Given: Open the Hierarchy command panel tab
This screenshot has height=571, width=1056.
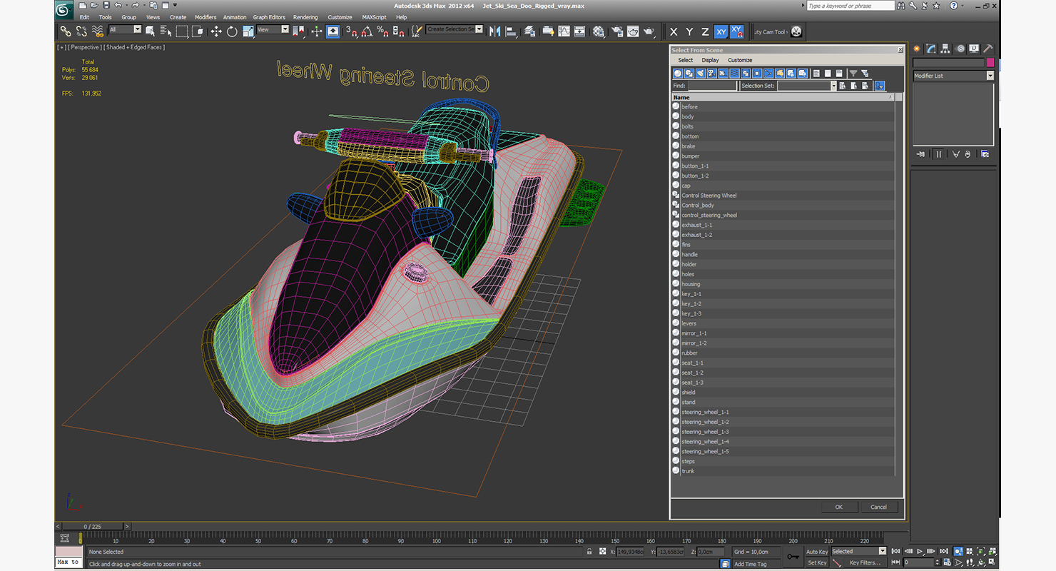Looking at the screenshot, I should click(945, 49).
